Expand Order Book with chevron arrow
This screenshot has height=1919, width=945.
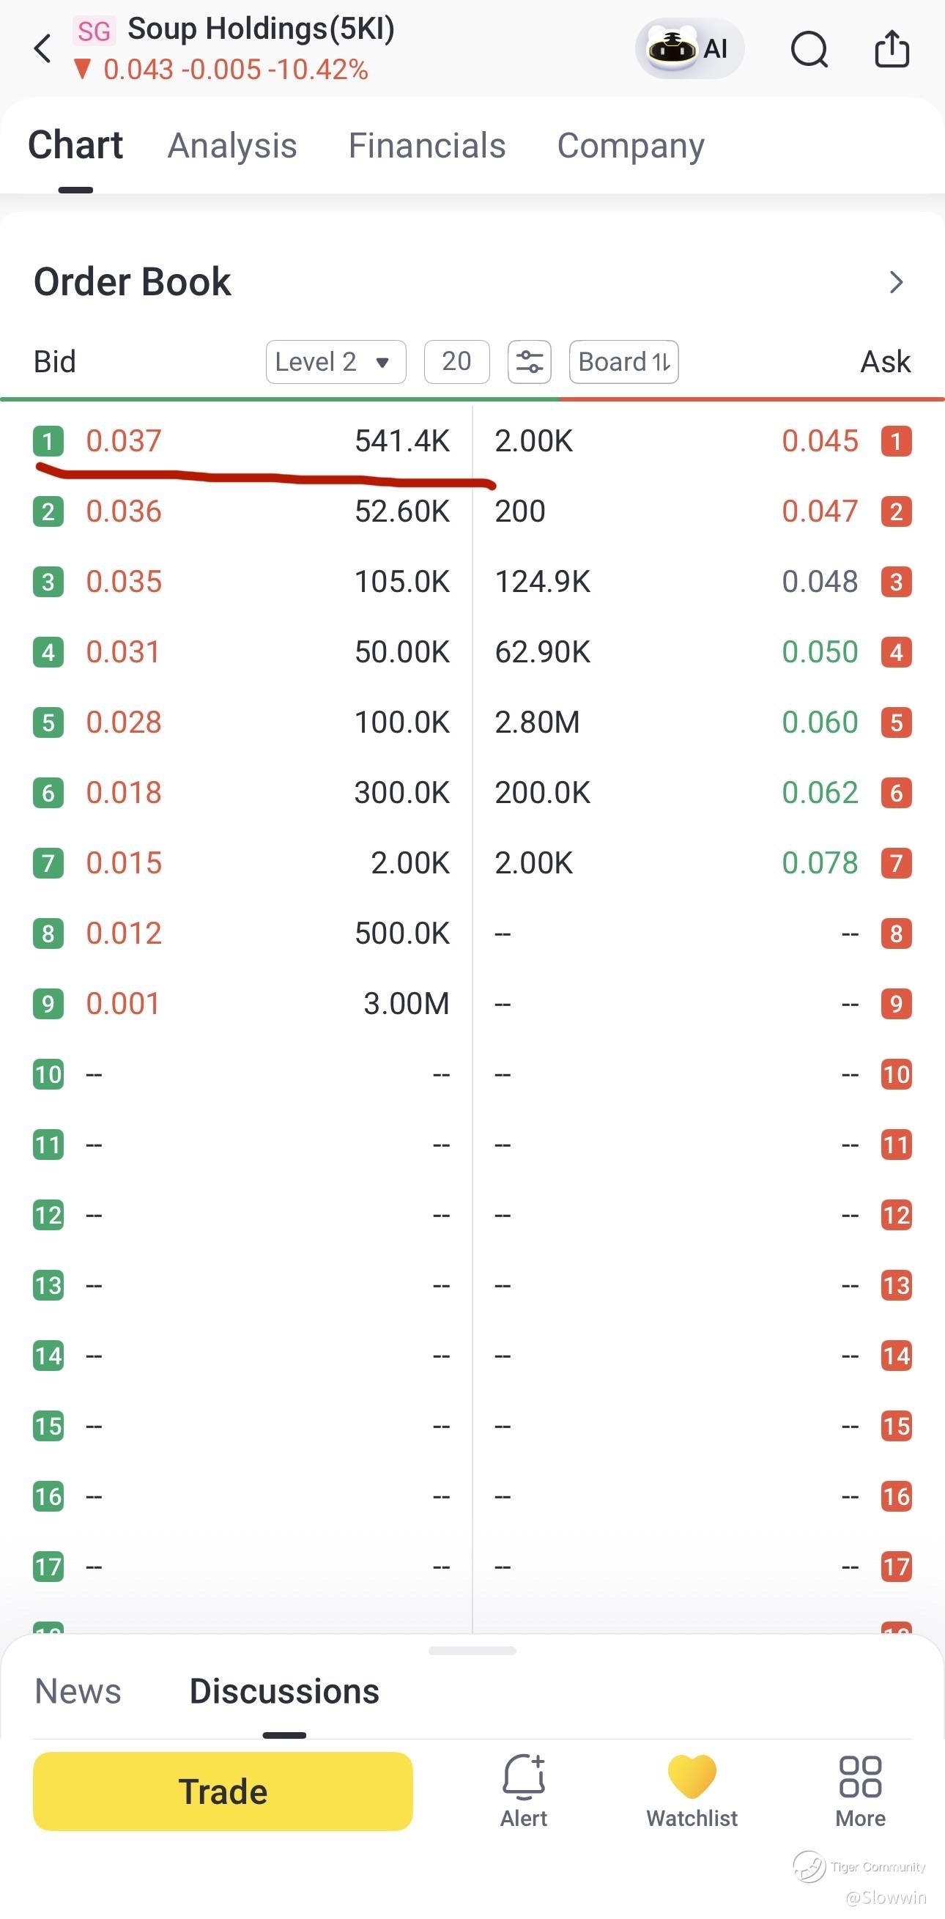pyautogui.click(x=896, y=282)
